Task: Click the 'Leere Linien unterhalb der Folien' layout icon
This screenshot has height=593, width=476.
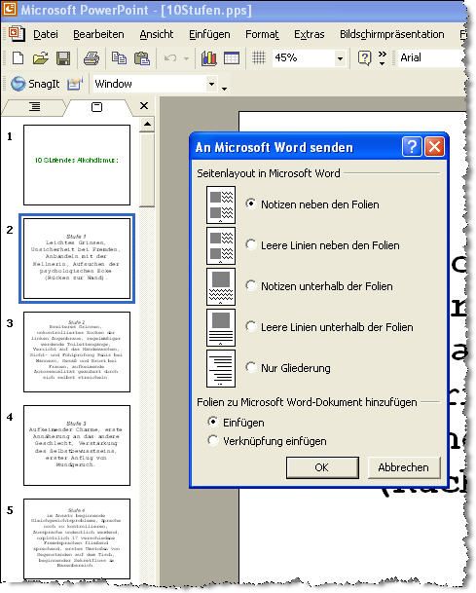Action: click(x=221, y=327)
